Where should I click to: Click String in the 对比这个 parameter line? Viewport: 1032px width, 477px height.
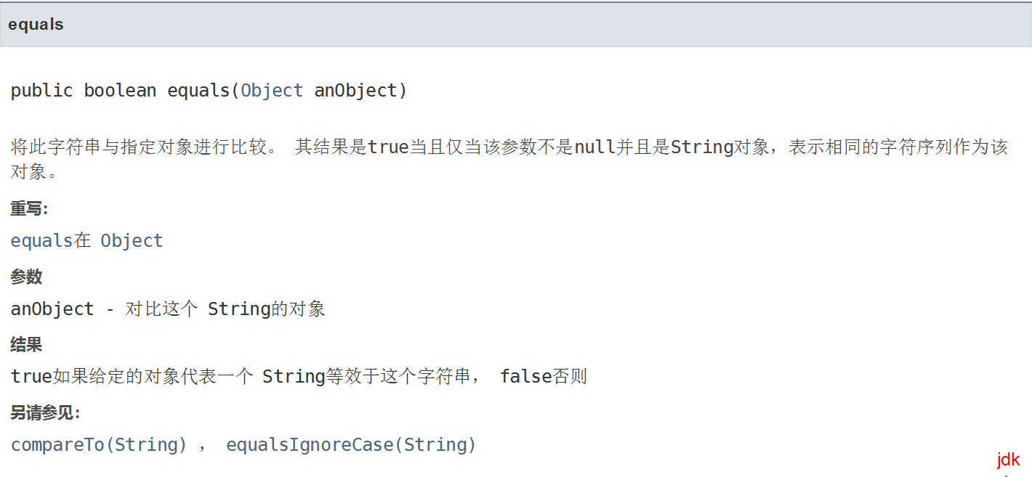click(239, 309)
